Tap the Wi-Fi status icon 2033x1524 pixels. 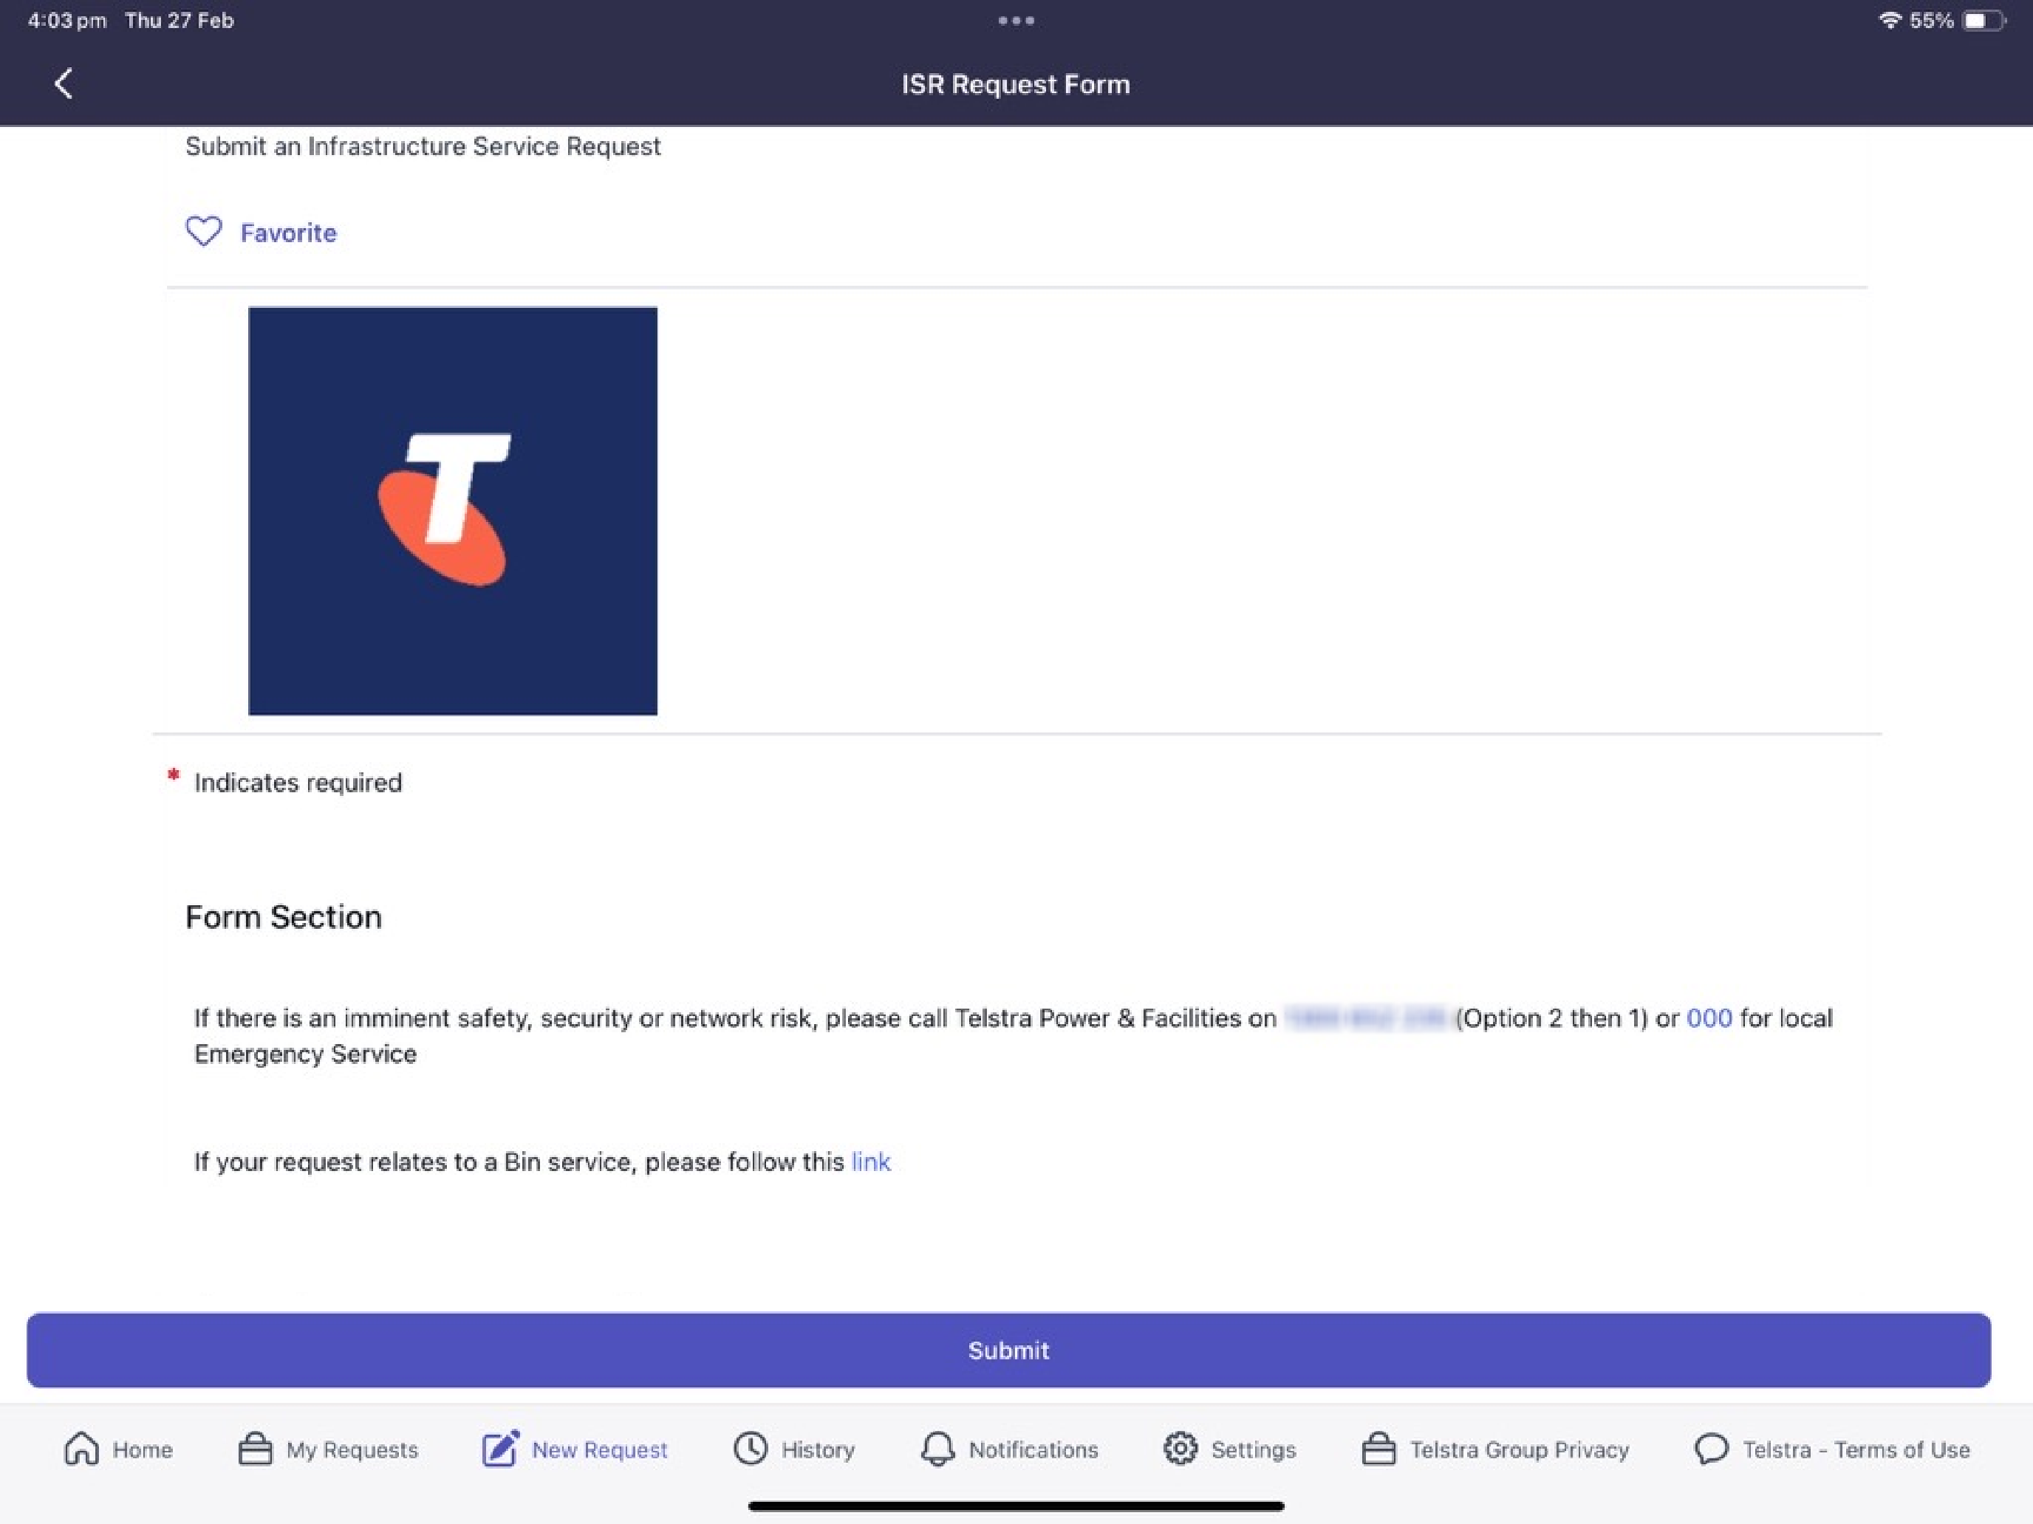click(x=1889, y=20)
